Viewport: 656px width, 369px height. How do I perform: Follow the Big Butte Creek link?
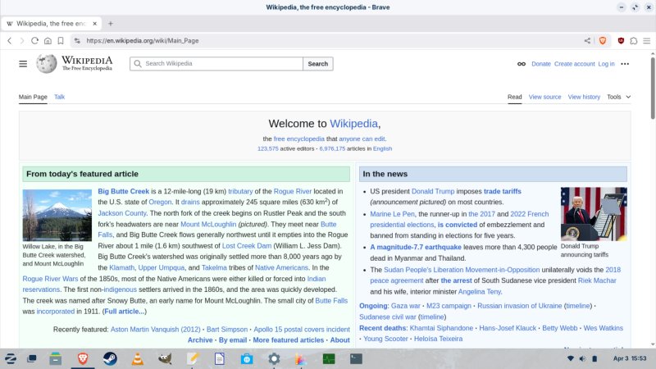point(123,191)
